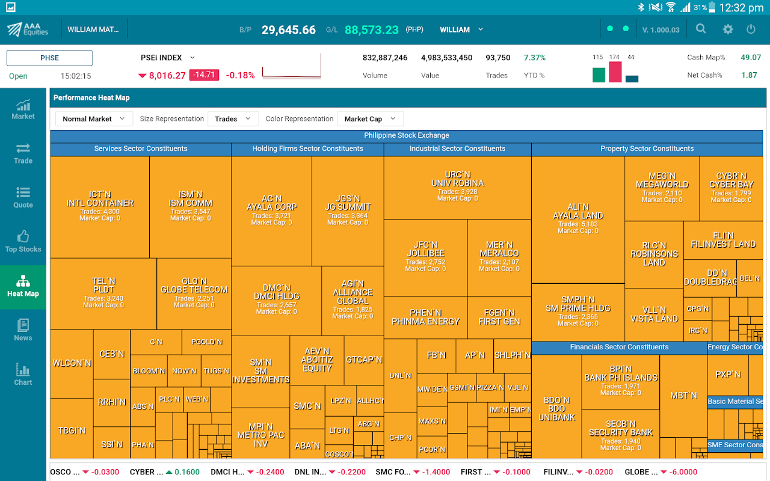Click the search magnifier icon
This screenshot has height=481, width=770.
point(701,29)
